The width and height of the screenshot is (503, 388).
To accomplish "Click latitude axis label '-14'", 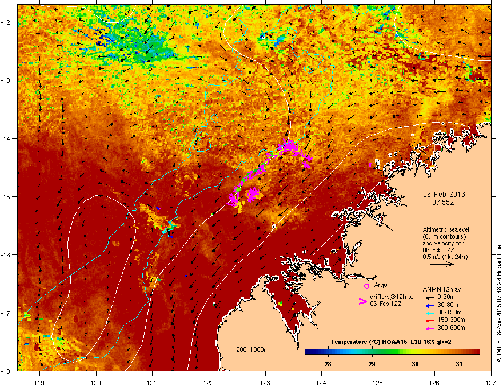I will click(6, 138).
